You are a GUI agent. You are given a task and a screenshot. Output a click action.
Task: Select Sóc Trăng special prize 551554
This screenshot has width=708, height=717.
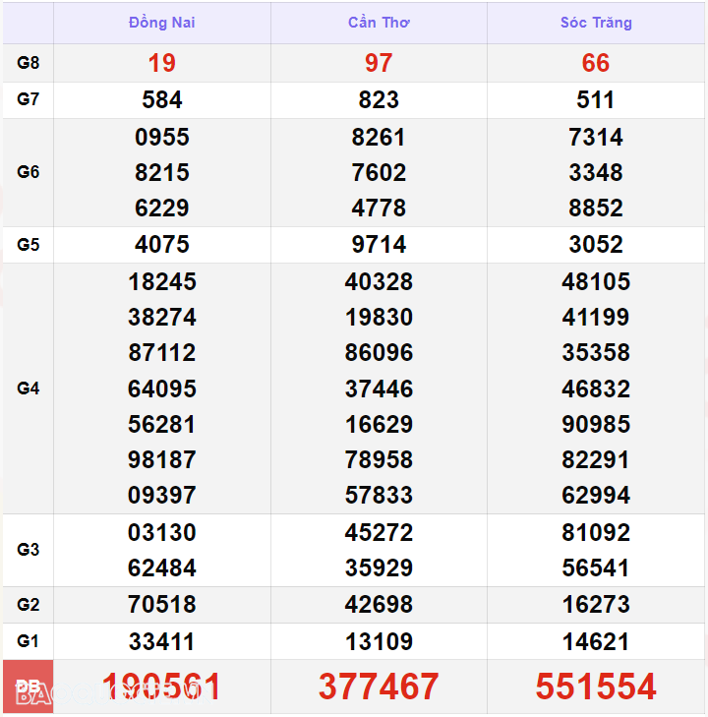[596, 687]
